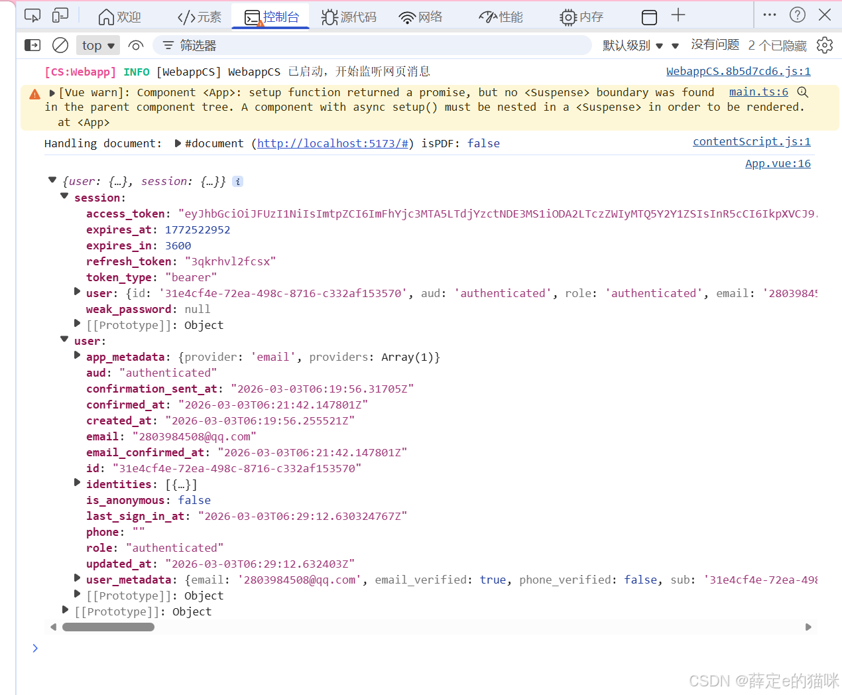
Task: Expand the Vue warn message triangle
Action: point(52,93)
